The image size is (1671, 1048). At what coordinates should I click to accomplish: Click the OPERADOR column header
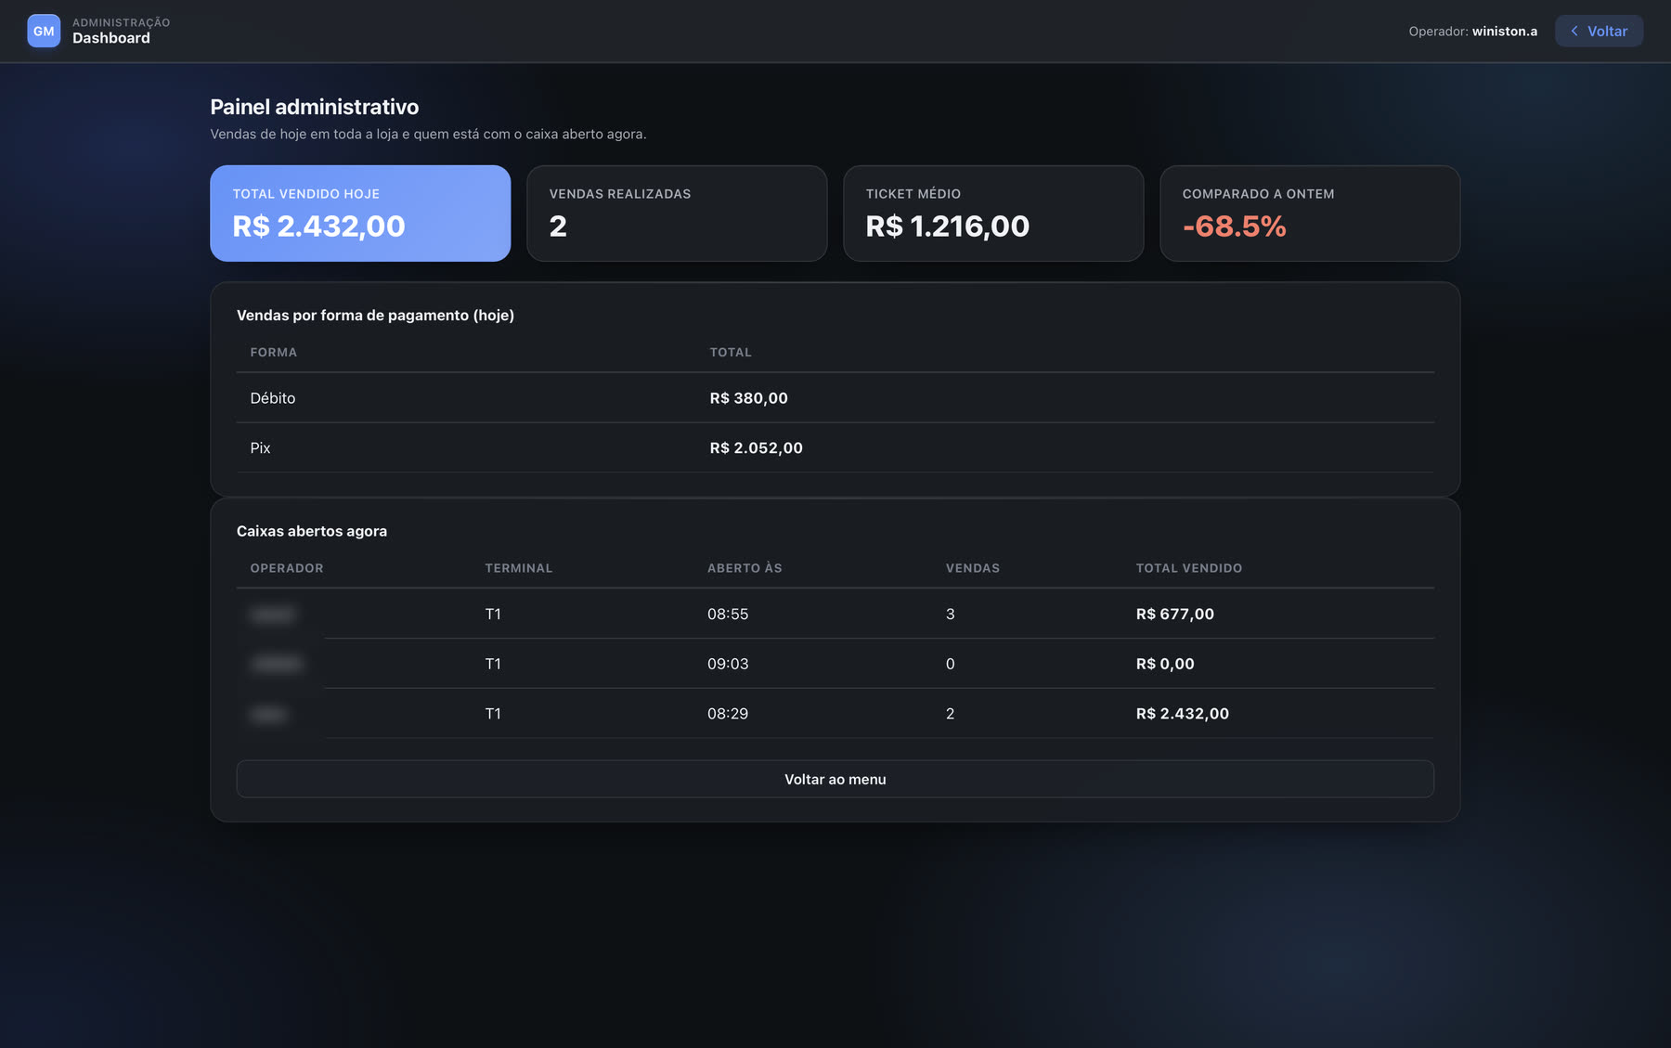[x=287, y=568]
